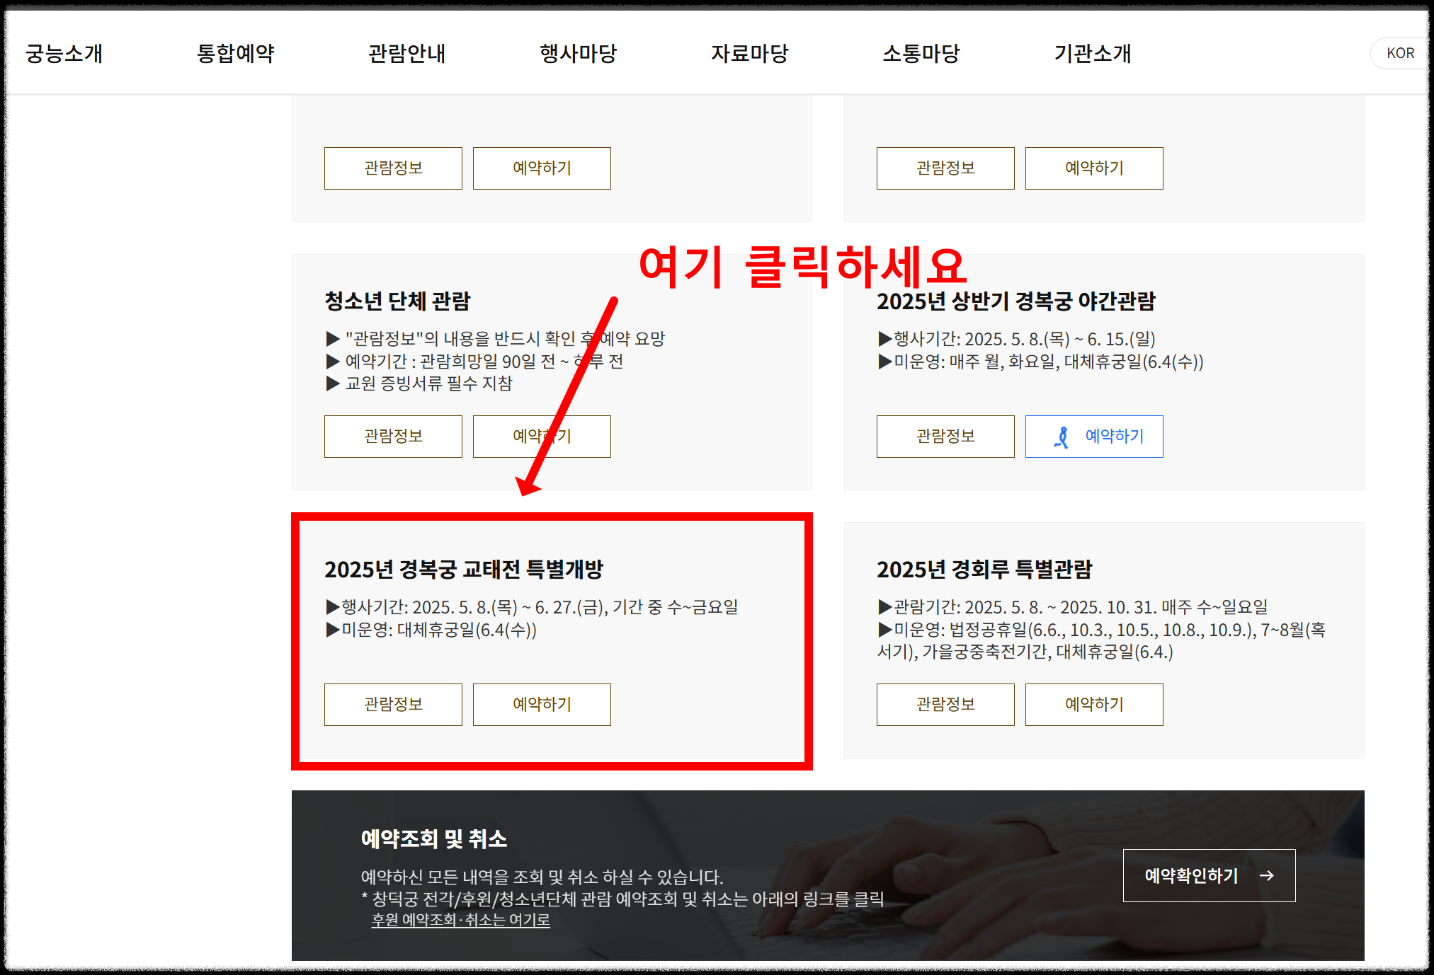Image resolution: width=1434 pixels, height=975 pixels.
Task: Open 관람정보 for 2025년 경회루 특별관람
Action: click(945, 705)
